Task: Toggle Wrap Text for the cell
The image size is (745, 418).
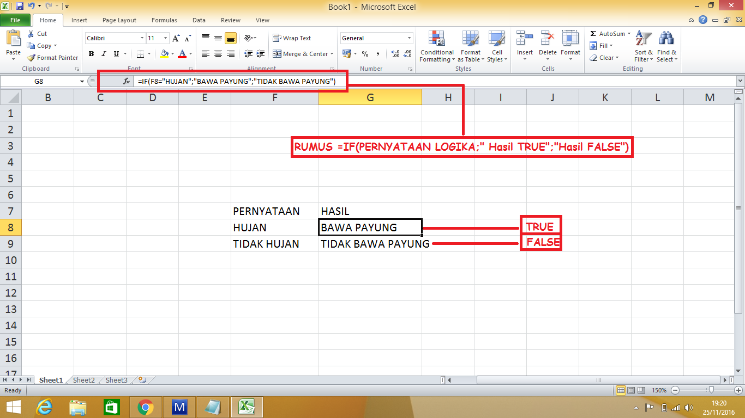Action: tap(292, 38)
